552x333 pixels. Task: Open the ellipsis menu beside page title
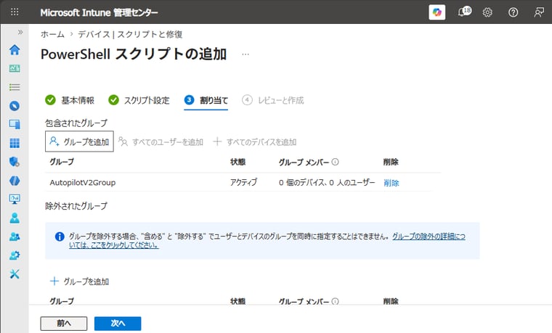(x=245, y=54)
